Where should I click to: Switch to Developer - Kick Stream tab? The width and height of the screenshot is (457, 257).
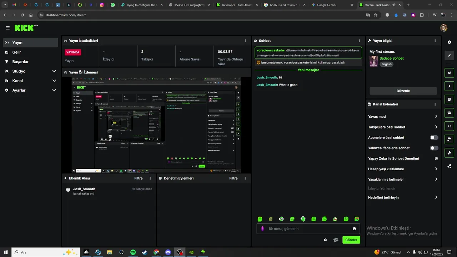pos(237,5)
